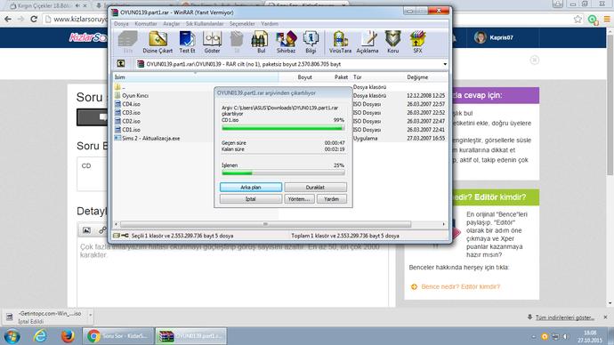Click the insert image icon in Detay editor
The width and height of the screenshot is (614, 345).
(x=86, y=230)
